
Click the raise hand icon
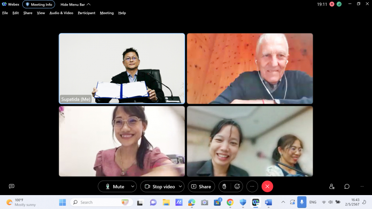click(224, 186)
